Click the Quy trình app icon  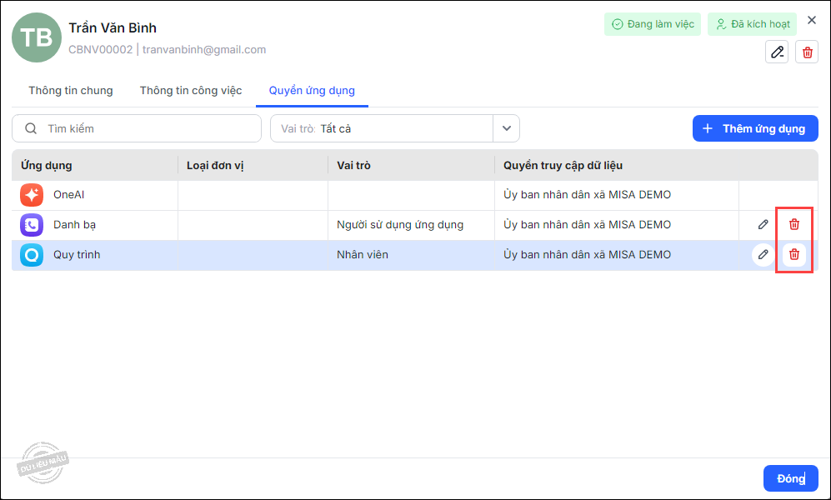coord(32,255)
